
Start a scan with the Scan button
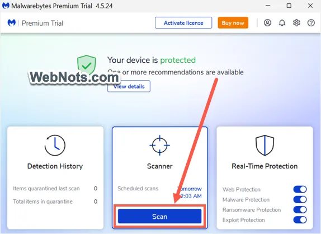[x=160, y=216]
